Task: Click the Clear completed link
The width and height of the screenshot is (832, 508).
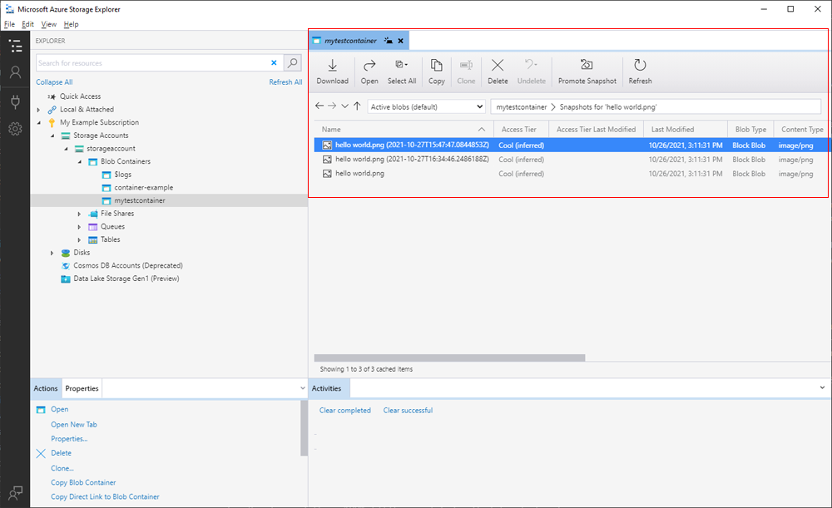Action: pyautogui.click(x=345, y=411)
